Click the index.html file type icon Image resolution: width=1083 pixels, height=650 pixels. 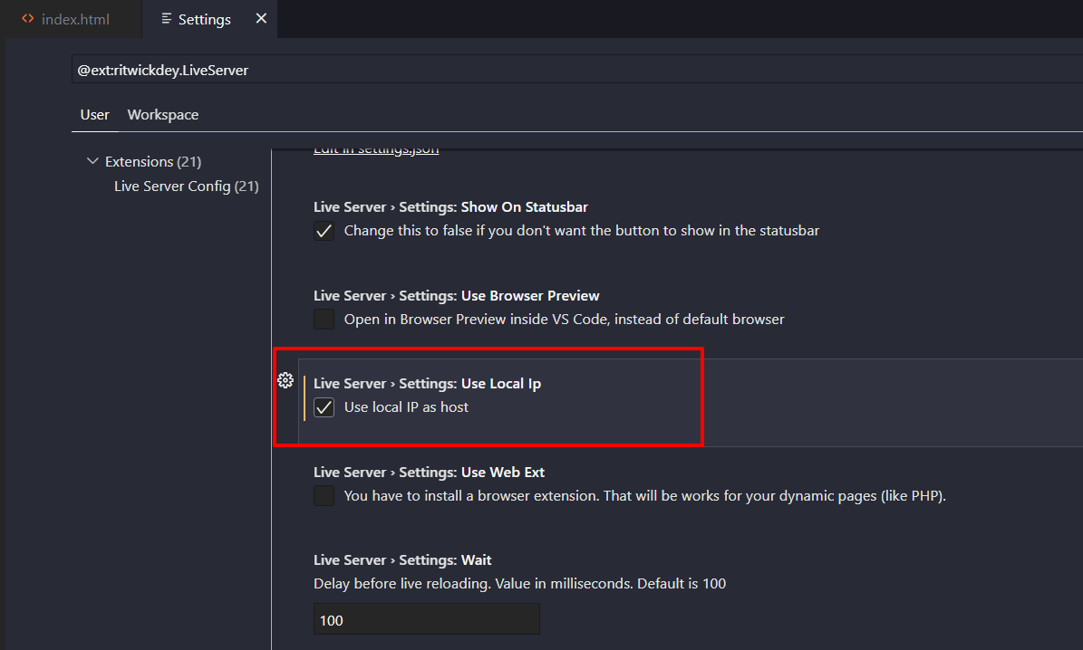coord(27,19)
